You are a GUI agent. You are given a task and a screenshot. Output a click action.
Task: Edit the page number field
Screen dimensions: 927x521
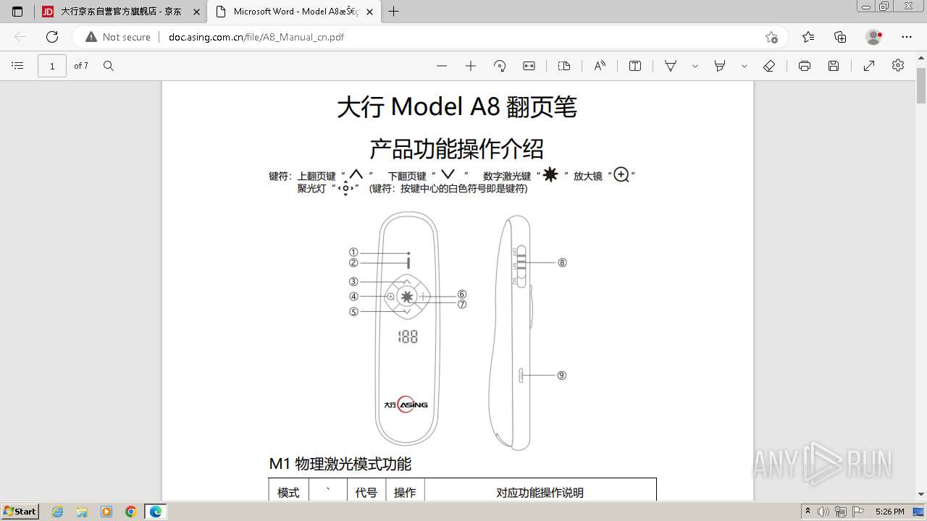click(x=52, y=66)
